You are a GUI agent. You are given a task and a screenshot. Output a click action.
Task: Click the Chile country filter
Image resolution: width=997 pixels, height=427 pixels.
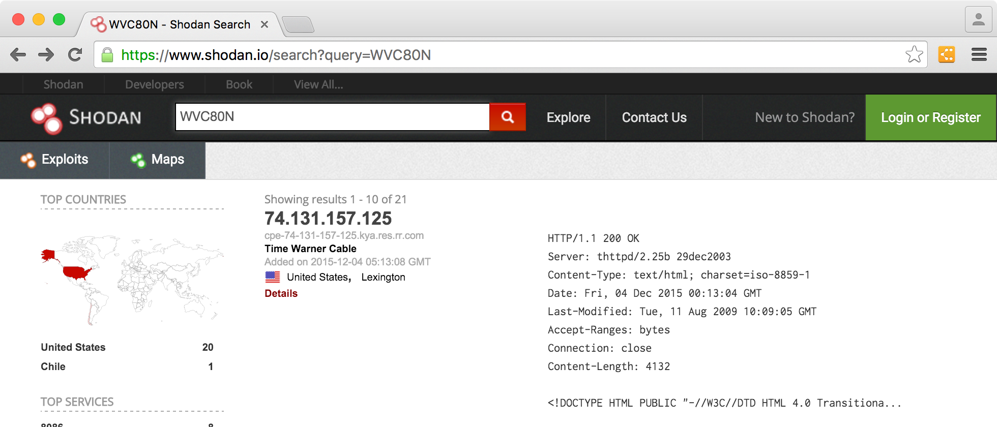53,367
